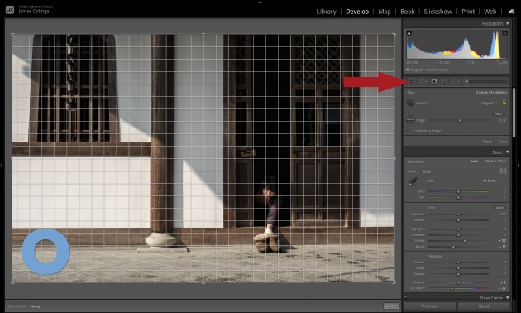Enable Constrain to Image checkbox
The image size is (521, 313).
tap(409, 131)
